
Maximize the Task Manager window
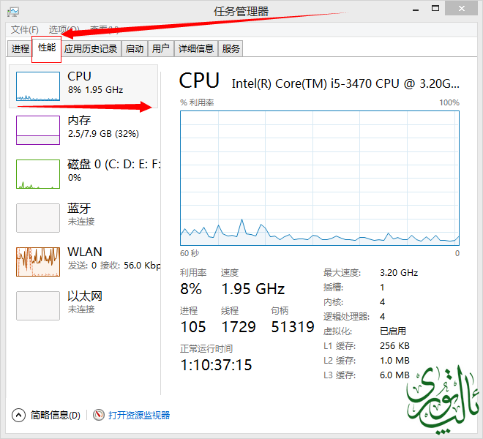click(x=435, y=9)
